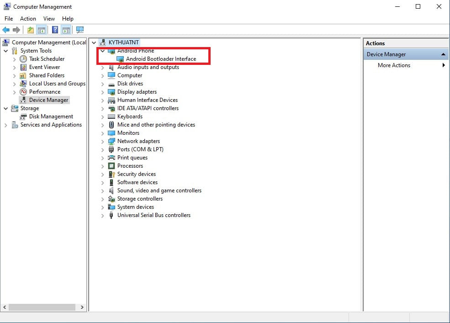Click the Forward arrow toolbar icon

[16, 30]
